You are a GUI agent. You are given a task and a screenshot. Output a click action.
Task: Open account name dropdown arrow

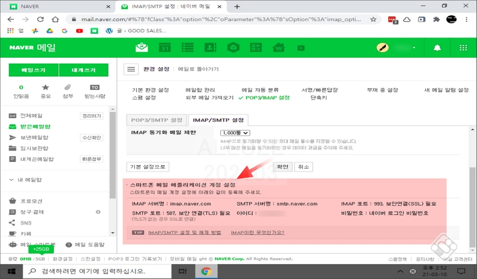tap(414, 48)
